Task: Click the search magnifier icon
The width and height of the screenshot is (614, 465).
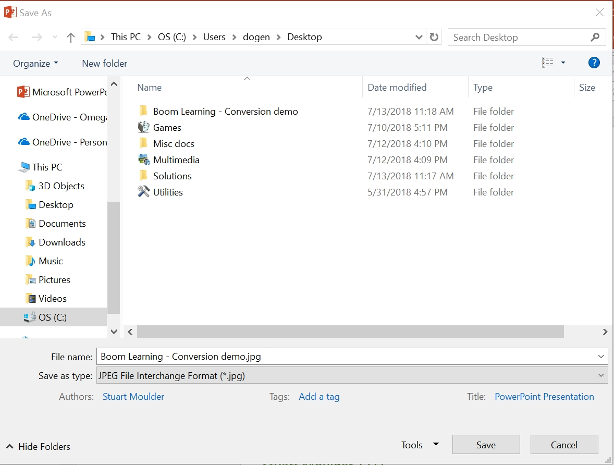Action: (x=595, y=37)
